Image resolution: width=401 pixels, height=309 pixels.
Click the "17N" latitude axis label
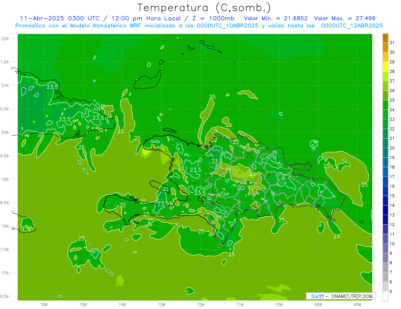(5, 273)
